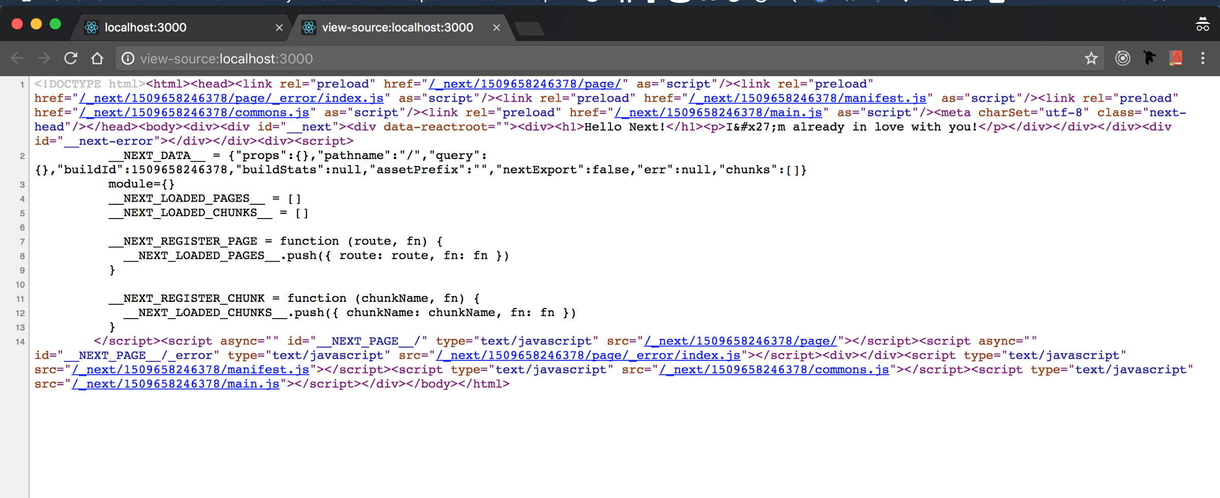The height and width of the screenshot is (498, 1220).
Task: Click the "module={}" source line
Action: (x=142, y=184)
